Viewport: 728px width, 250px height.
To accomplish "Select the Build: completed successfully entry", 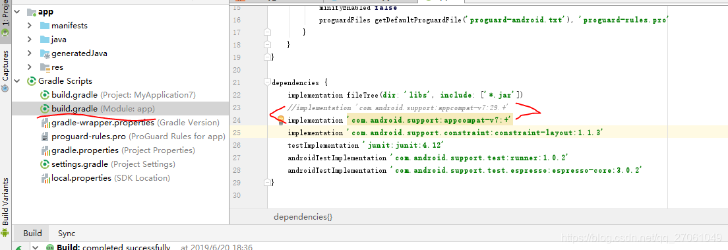I will pos(113,247).
